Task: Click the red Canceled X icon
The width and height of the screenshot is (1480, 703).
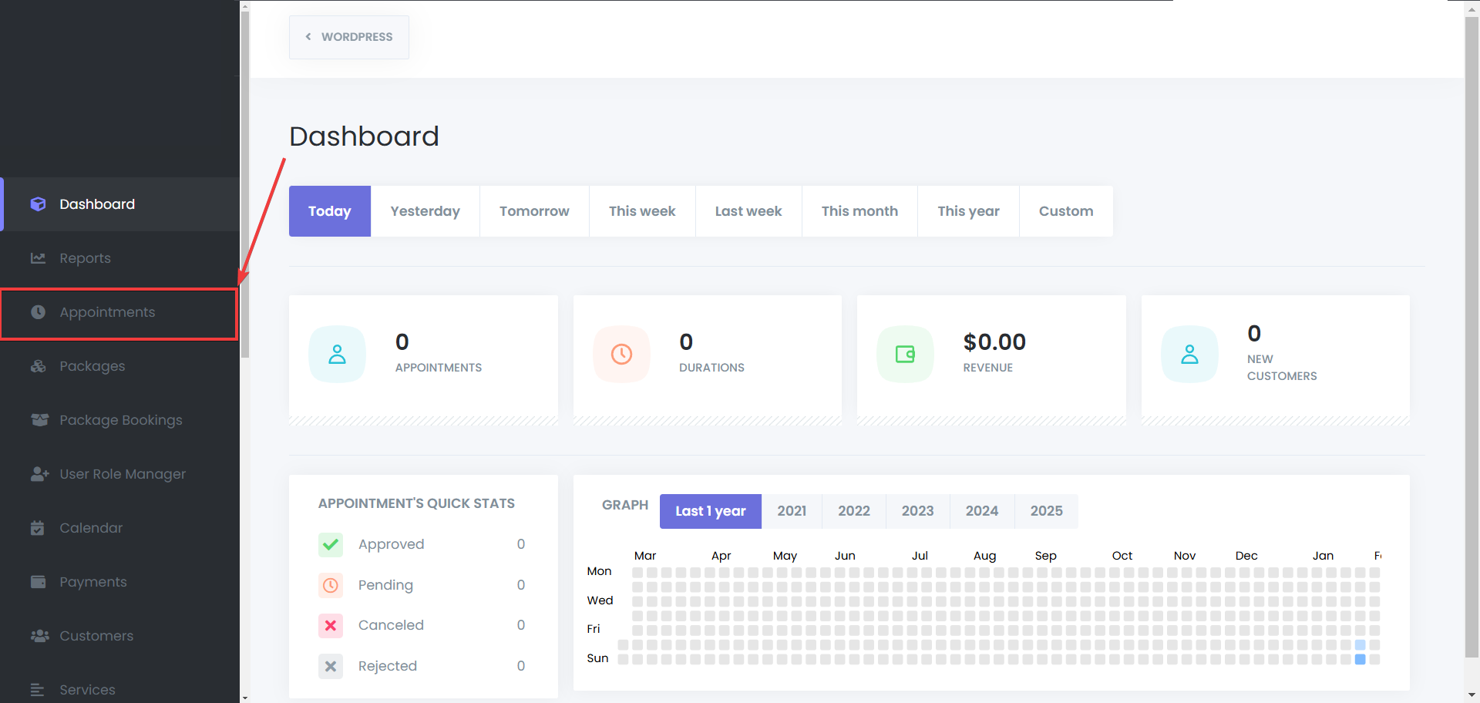Action: [x=331, y=625]
